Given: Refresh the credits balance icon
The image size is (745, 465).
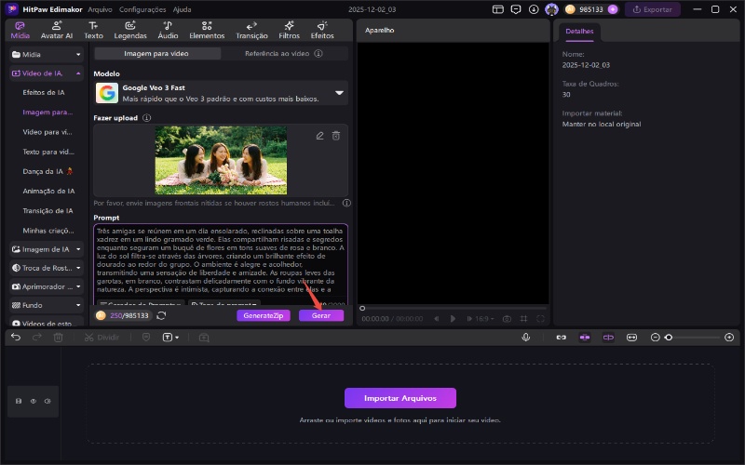Looking at the screenshot, I should 161,316.
